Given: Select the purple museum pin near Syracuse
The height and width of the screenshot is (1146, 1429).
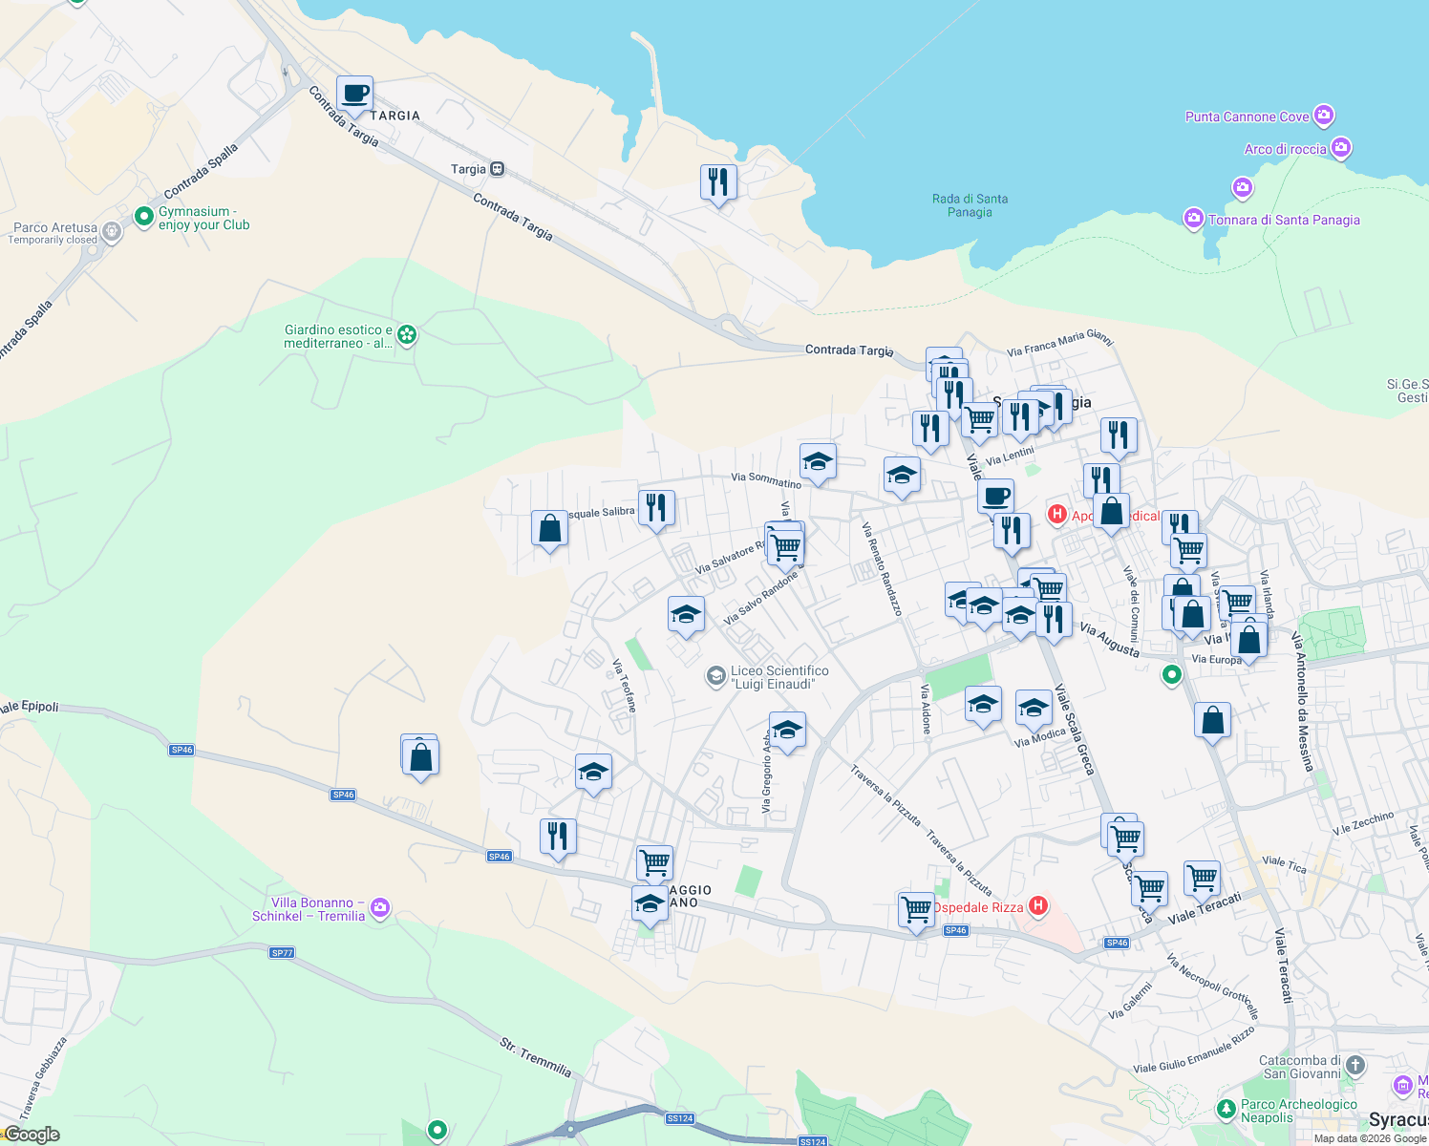Looking at the screenshot, I should coord(1402,1086).
